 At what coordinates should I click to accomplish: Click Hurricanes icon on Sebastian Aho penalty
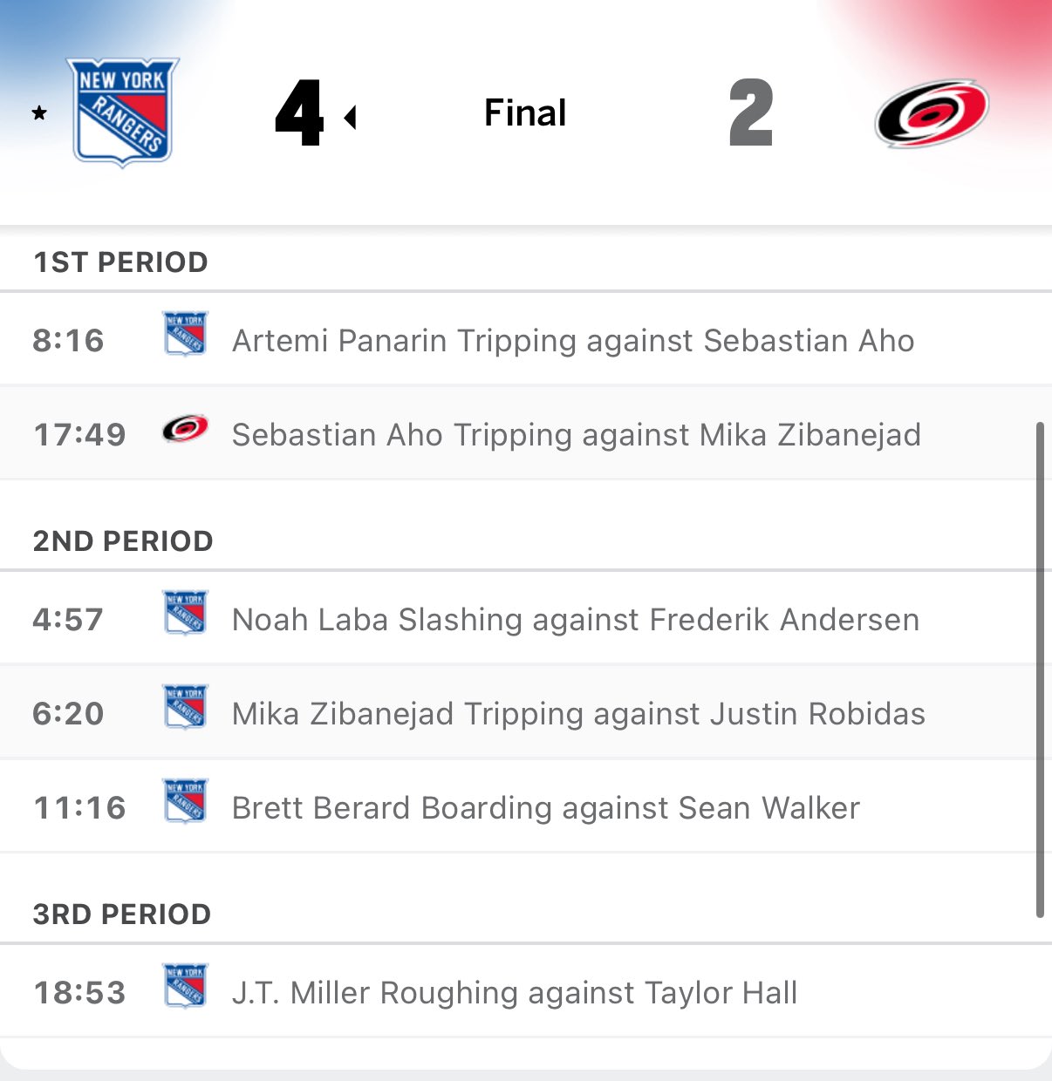point(185,429)
